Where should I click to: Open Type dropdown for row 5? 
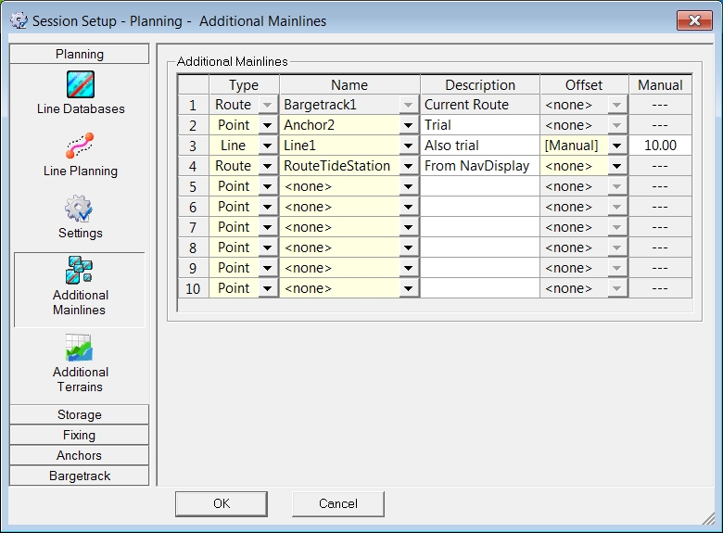click(267, 186)
